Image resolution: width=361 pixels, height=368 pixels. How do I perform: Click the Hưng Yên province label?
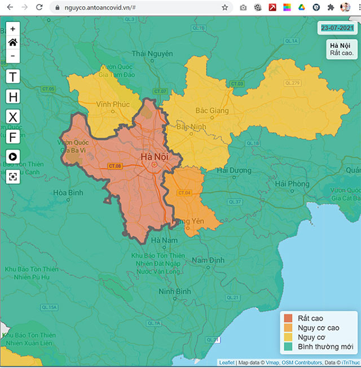coord(188,221)
